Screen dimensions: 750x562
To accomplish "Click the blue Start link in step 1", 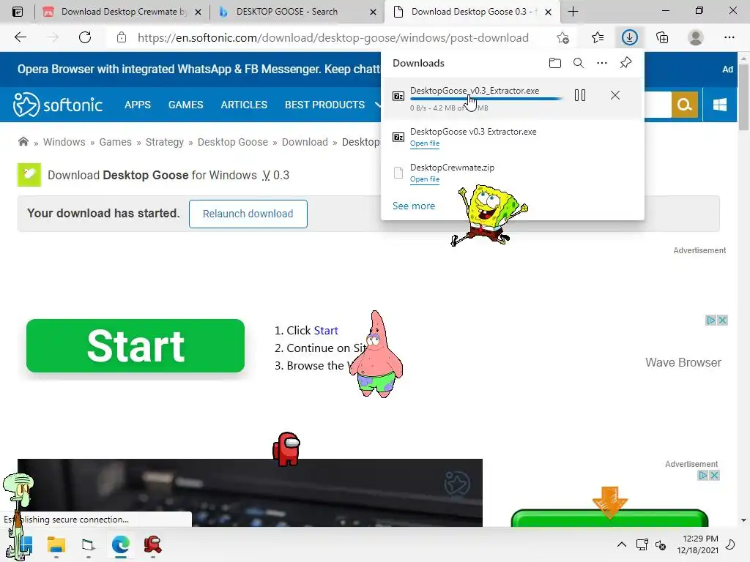I will (x=326, y=330).
